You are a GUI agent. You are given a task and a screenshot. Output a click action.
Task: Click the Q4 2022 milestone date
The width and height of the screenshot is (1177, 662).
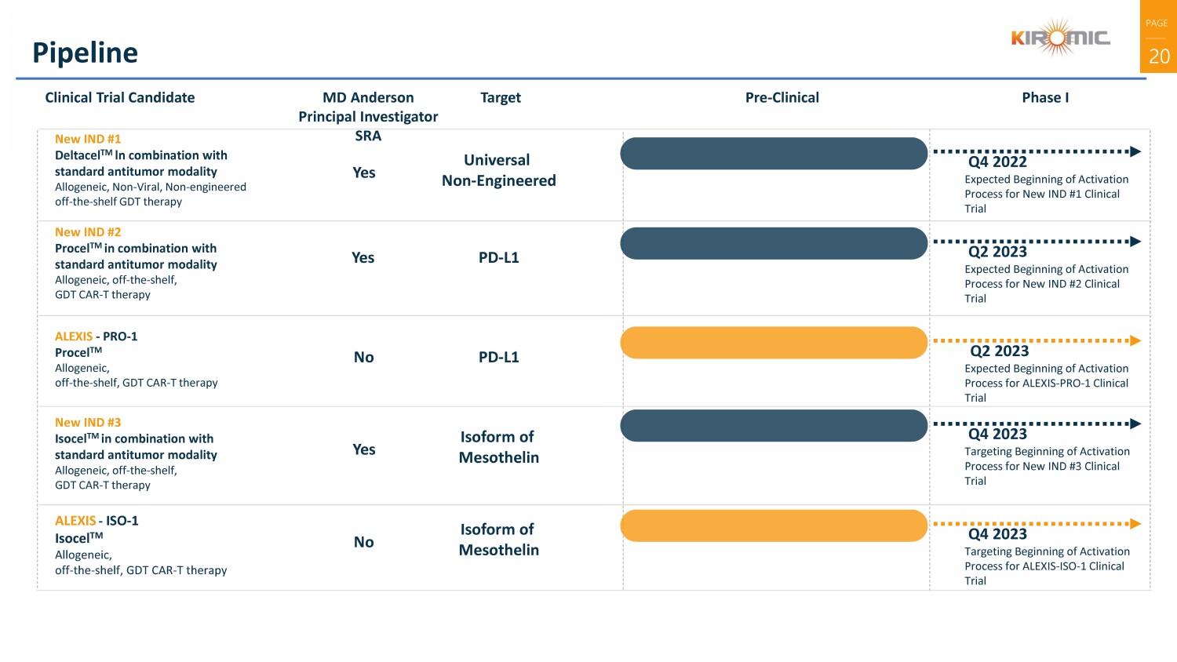[x=997, y=162]
